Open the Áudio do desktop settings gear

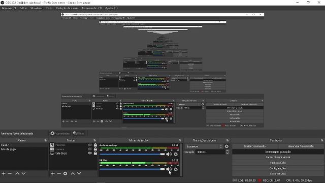click(x=176, y=154)
